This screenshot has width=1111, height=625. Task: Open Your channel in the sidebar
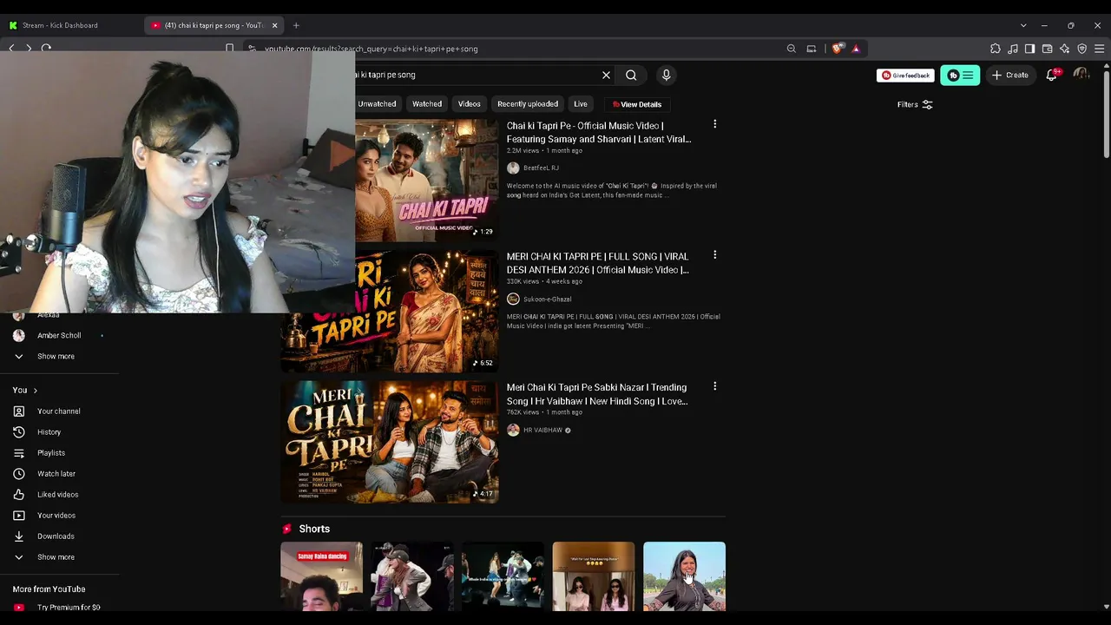[x=59, y=411]
